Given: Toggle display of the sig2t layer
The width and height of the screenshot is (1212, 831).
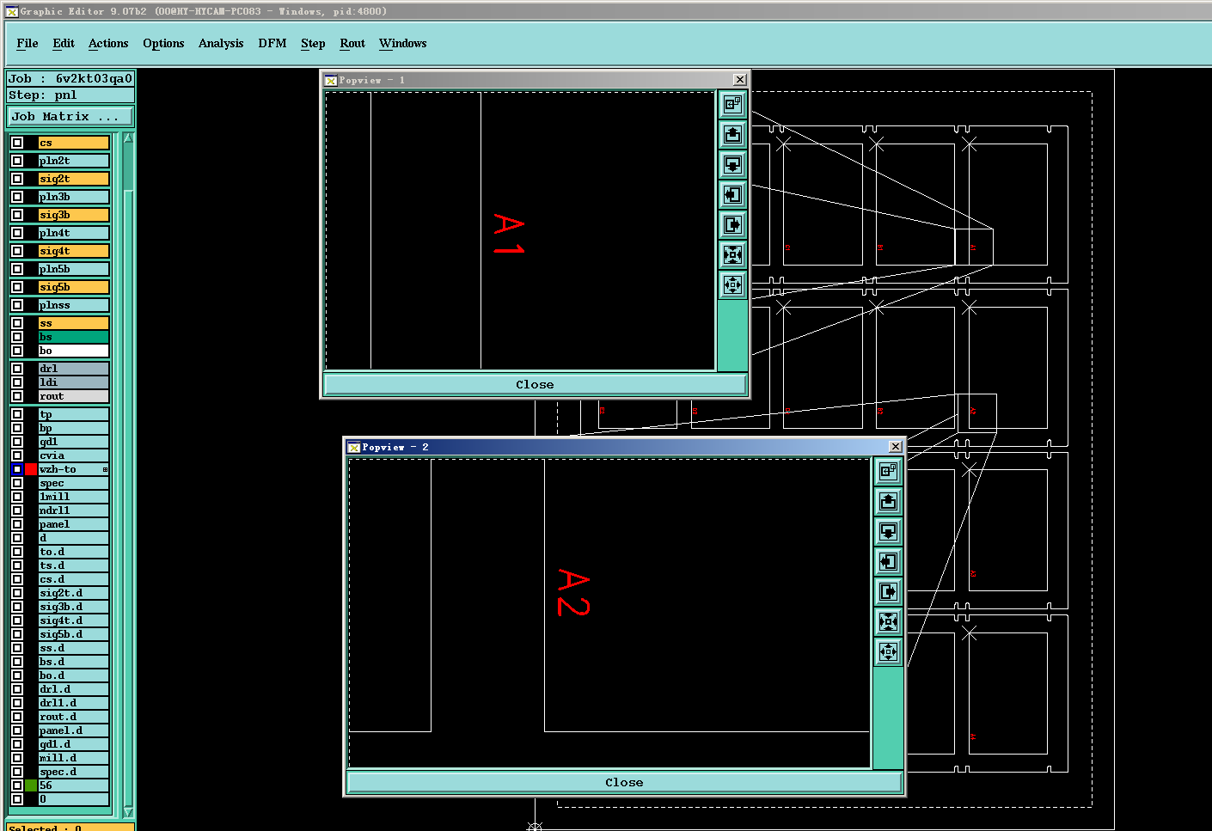Looking at the screenshot, I should (x=17, y=179).
